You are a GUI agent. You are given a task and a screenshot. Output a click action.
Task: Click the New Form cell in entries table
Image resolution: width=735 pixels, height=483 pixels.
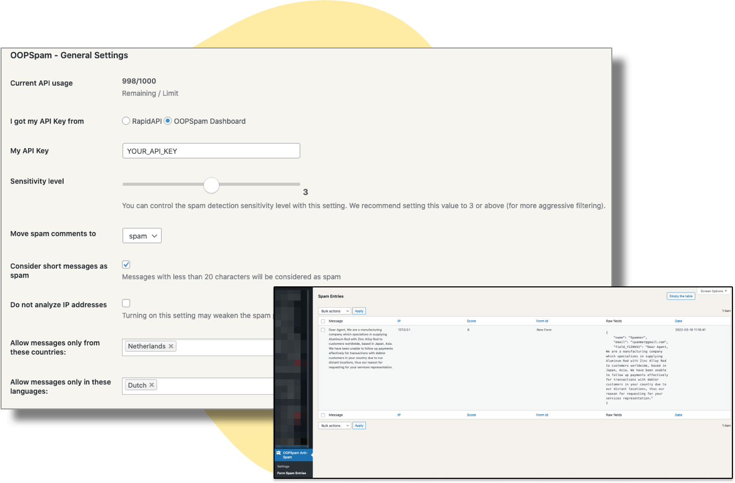pos(544,330)
